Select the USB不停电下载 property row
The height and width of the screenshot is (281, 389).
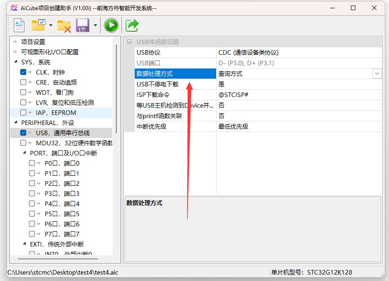(258, 85)
